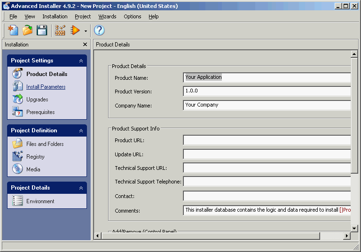Image resolution: width=361 pixels, height=252 pixels.
Task: Click the Product Details disc icon
Action: tap(17, 74)
